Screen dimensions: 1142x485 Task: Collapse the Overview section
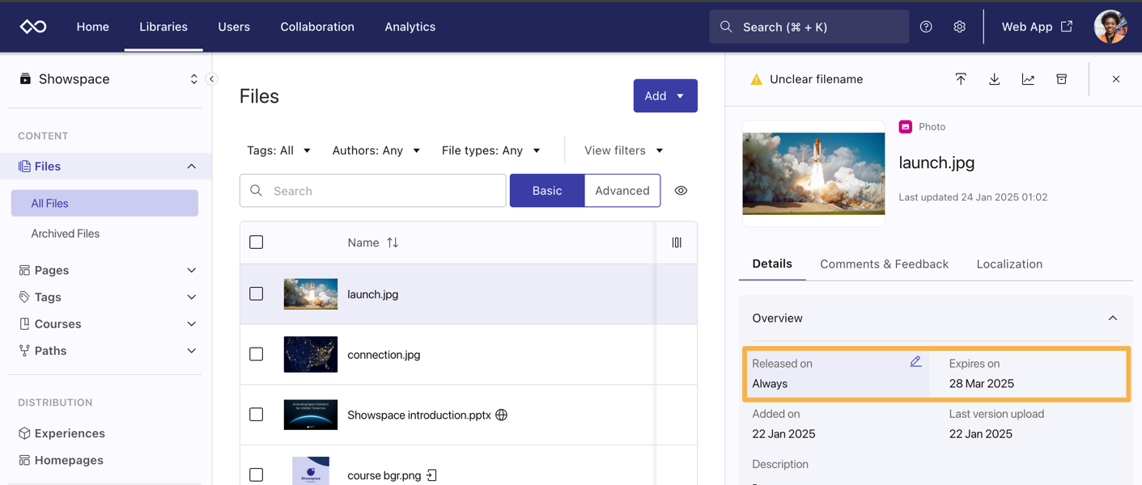click(x=1113, y=318)
